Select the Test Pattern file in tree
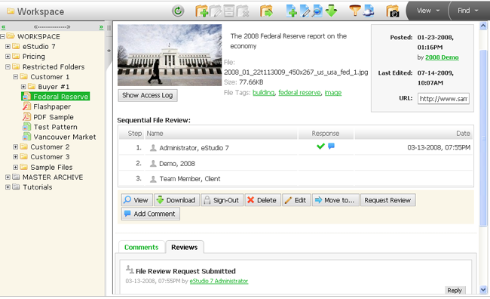 coord(55,127)
